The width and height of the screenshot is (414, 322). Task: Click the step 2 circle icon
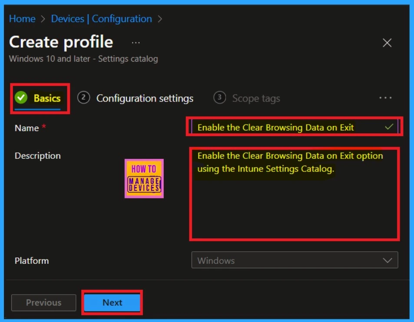pos(83,98)
